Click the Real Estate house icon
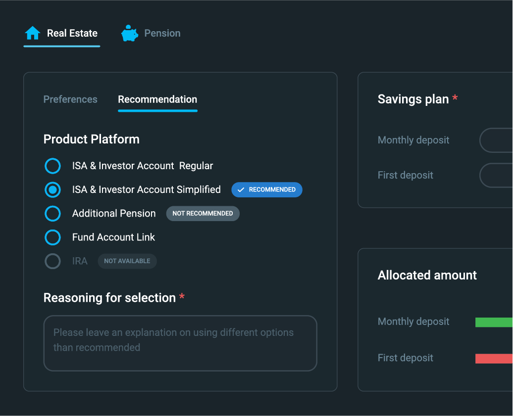The height and width of the screenshot is (416, 513). coord(33,33)
